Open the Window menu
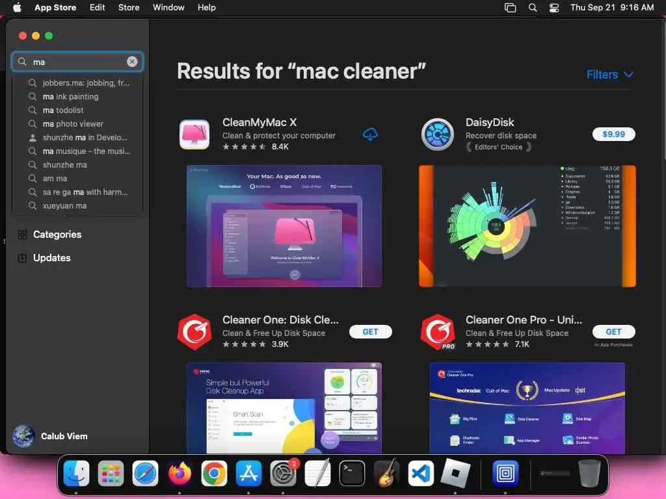The image size is (666, 499). (168, 7)
